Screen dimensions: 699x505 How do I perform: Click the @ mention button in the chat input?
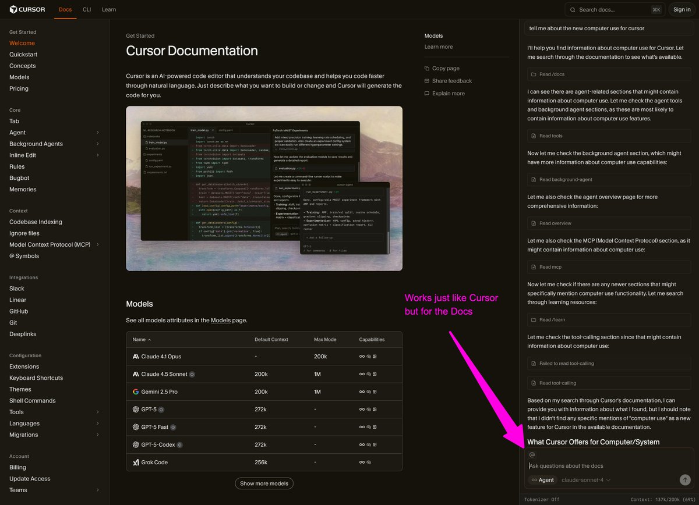532,455
